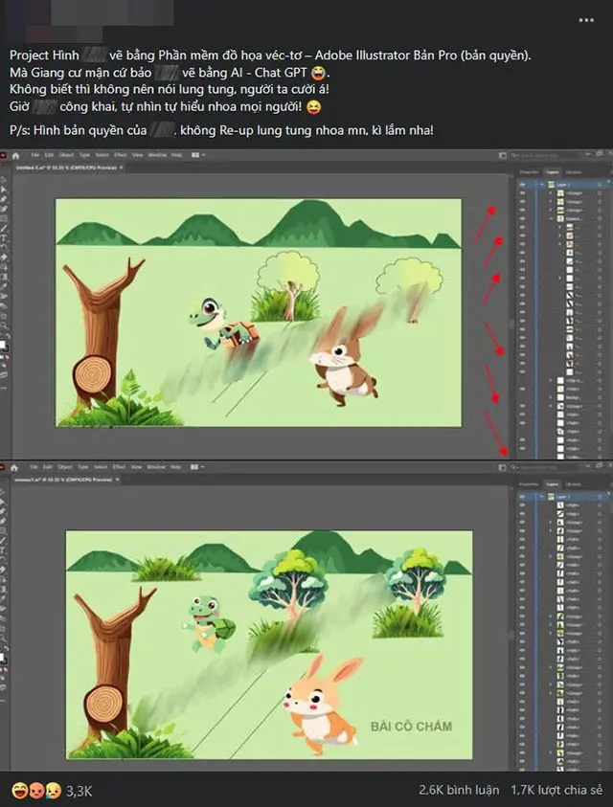Close lower Illustrator document tab
This screenshot has width=613, height=807.
(118, 480)
